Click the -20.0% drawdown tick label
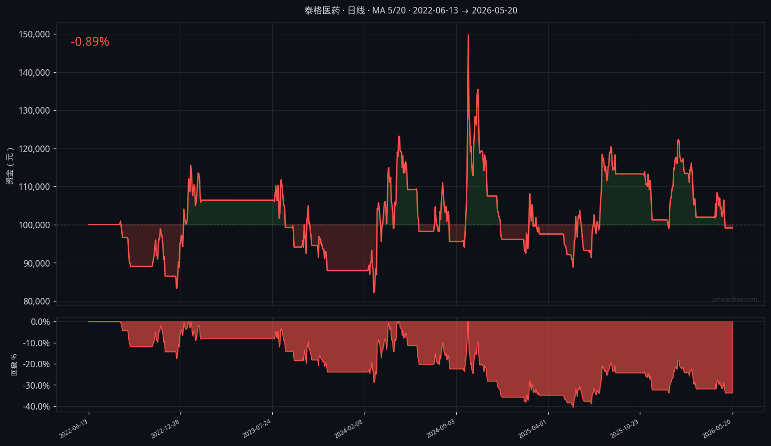The height and width of the screenshot is (446, 771). 36,364
